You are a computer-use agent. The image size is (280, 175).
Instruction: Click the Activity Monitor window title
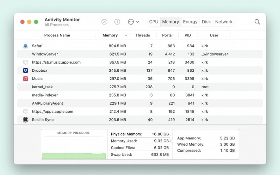(x=62, y=20)
